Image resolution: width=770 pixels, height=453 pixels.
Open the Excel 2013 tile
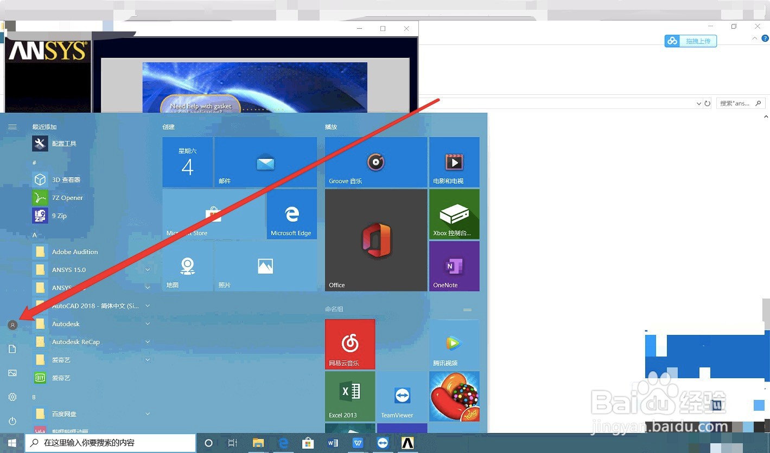(350, 396)
